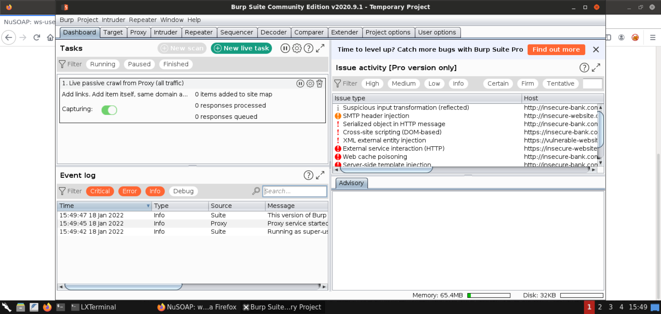This screenshot has width=661, height=314.
Task: Pause all tasks in Tasks panel
Action: [x=285, y=48]
